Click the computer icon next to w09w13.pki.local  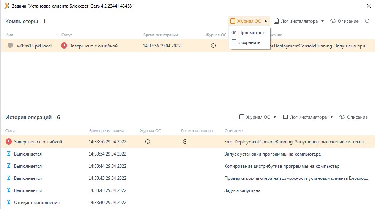[x=10, y=46]
